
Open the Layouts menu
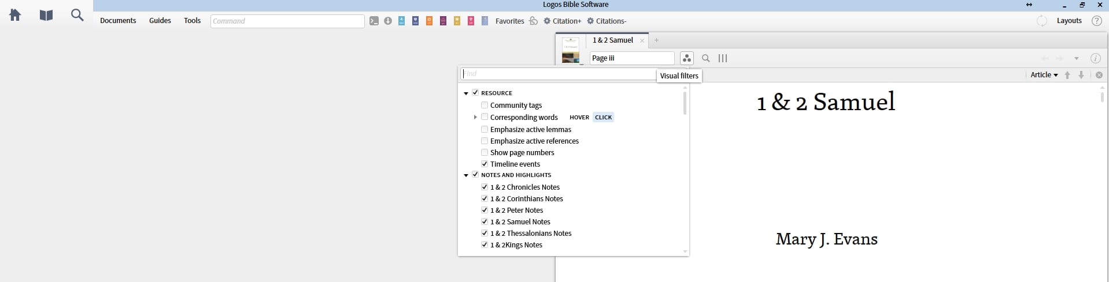[x=1069, y=21]
